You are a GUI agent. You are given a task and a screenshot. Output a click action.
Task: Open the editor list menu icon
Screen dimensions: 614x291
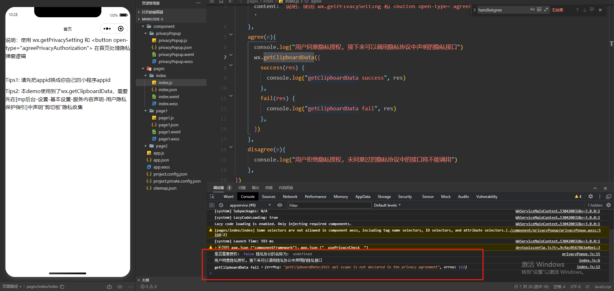[x=211, y=2]
